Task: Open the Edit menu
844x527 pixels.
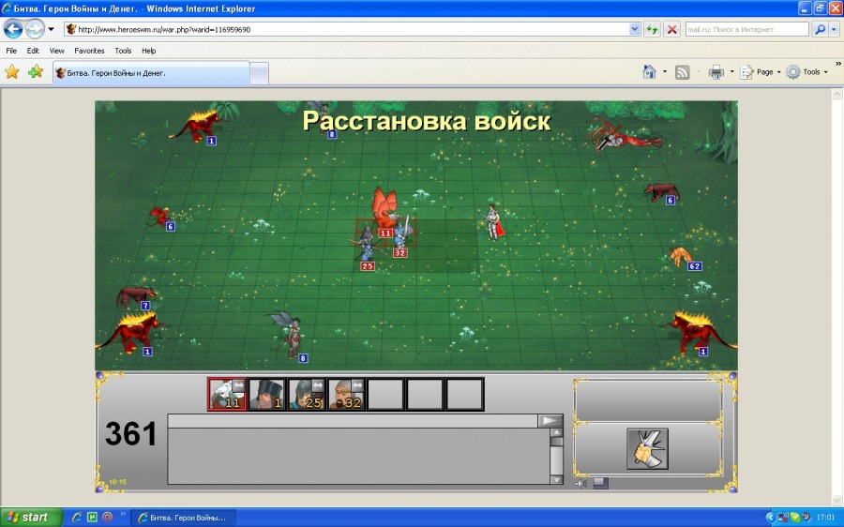Action: 33,51
